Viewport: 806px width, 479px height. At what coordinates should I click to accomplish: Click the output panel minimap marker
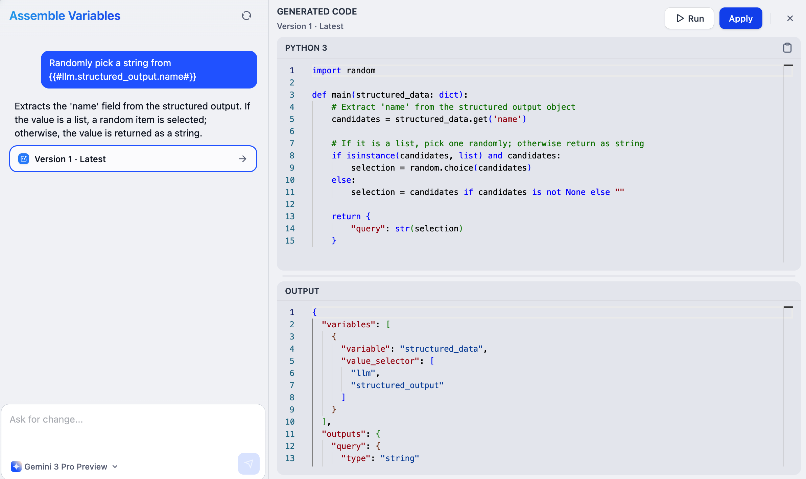[788, 307]
